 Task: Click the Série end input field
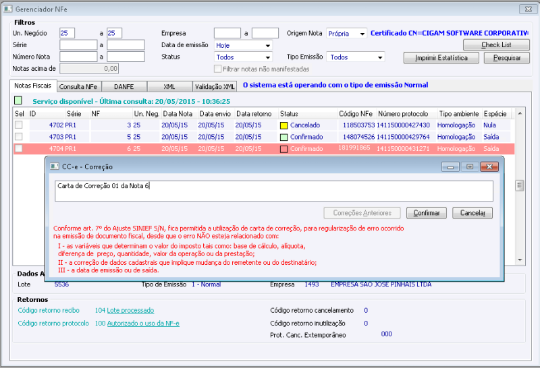(126, 44)
